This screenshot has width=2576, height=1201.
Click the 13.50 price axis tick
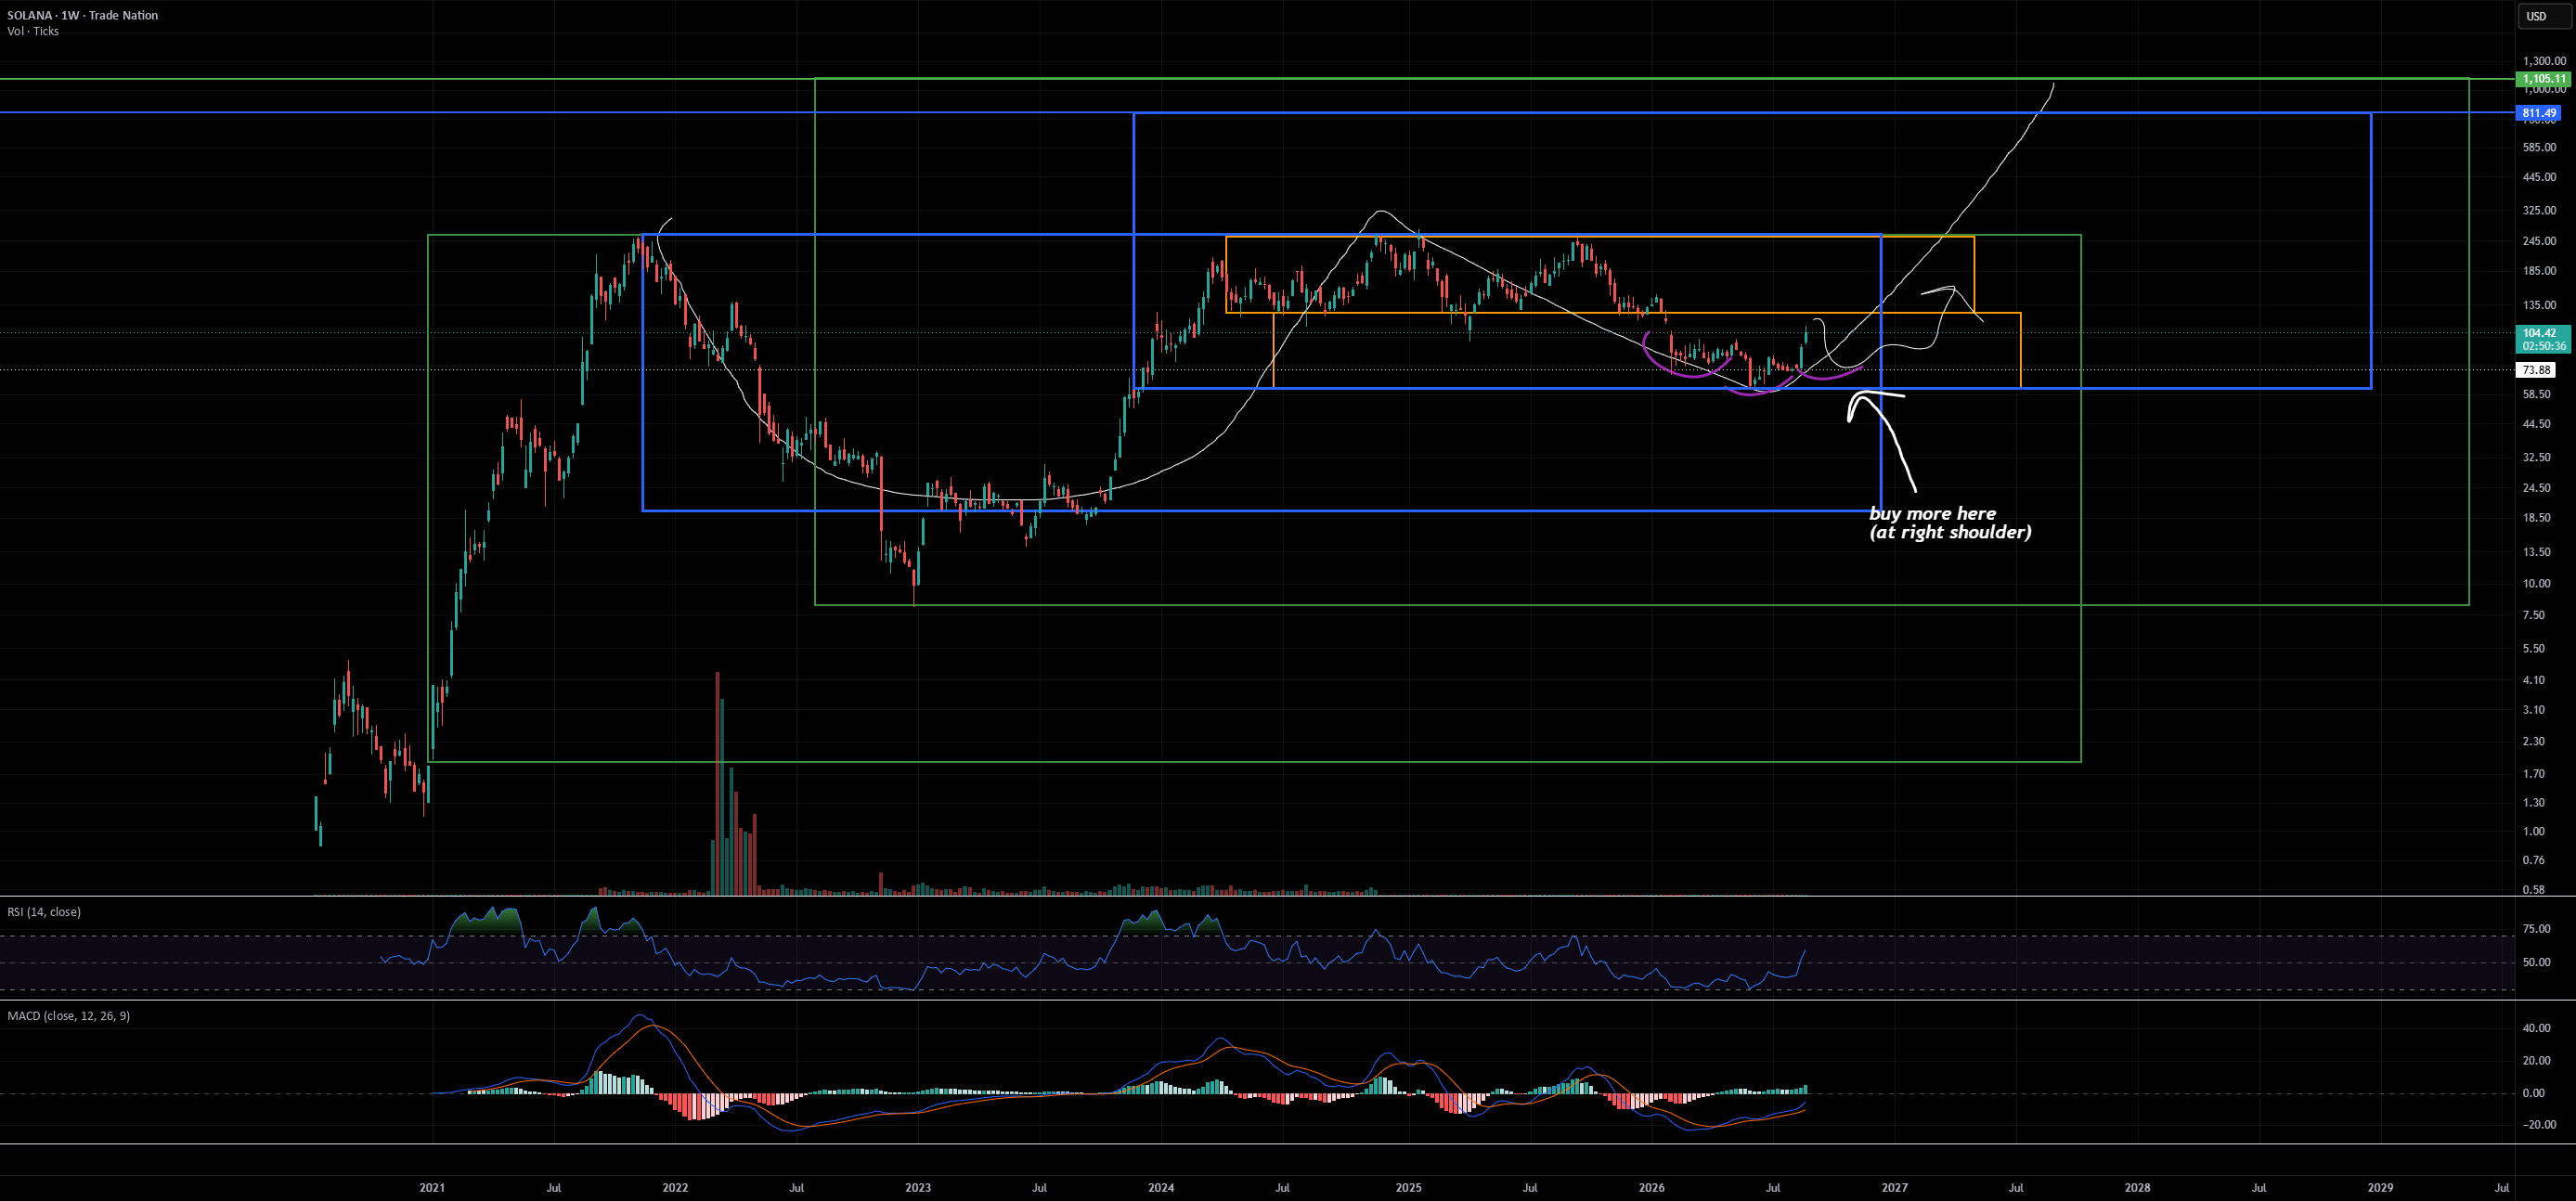pyautogui.click(x=2537, y=552)
